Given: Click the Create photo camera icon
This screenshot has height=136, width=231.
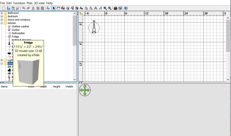Looking at the screenshot, I should coord(116,8).
